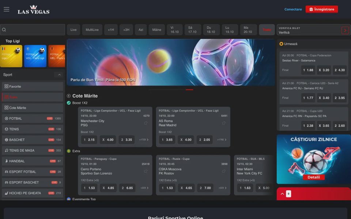
Task: Expand +1723 markets for Manchester City match
Action: click(x=144, y=140)
